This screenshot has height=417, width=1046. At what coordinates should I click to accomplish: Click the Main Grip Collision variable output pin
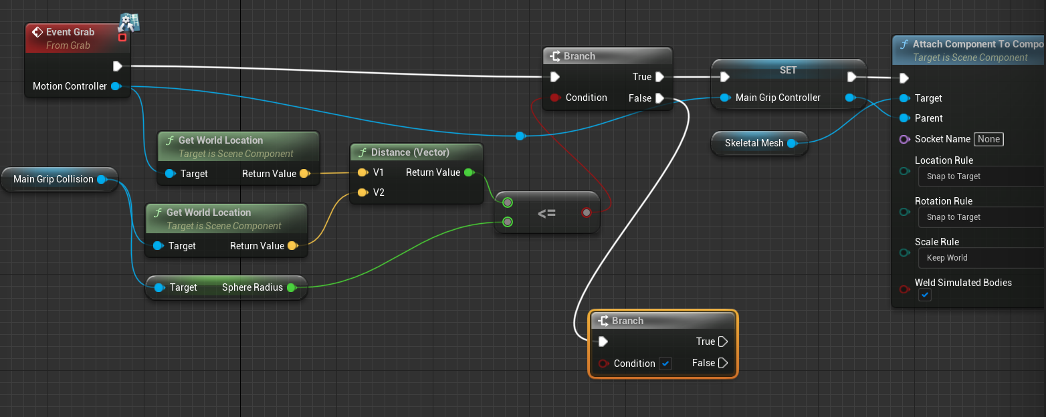click(101, 179)
